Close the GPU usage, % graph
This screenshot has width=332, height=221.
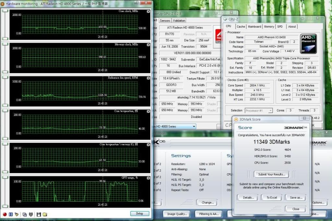point(148,178)
